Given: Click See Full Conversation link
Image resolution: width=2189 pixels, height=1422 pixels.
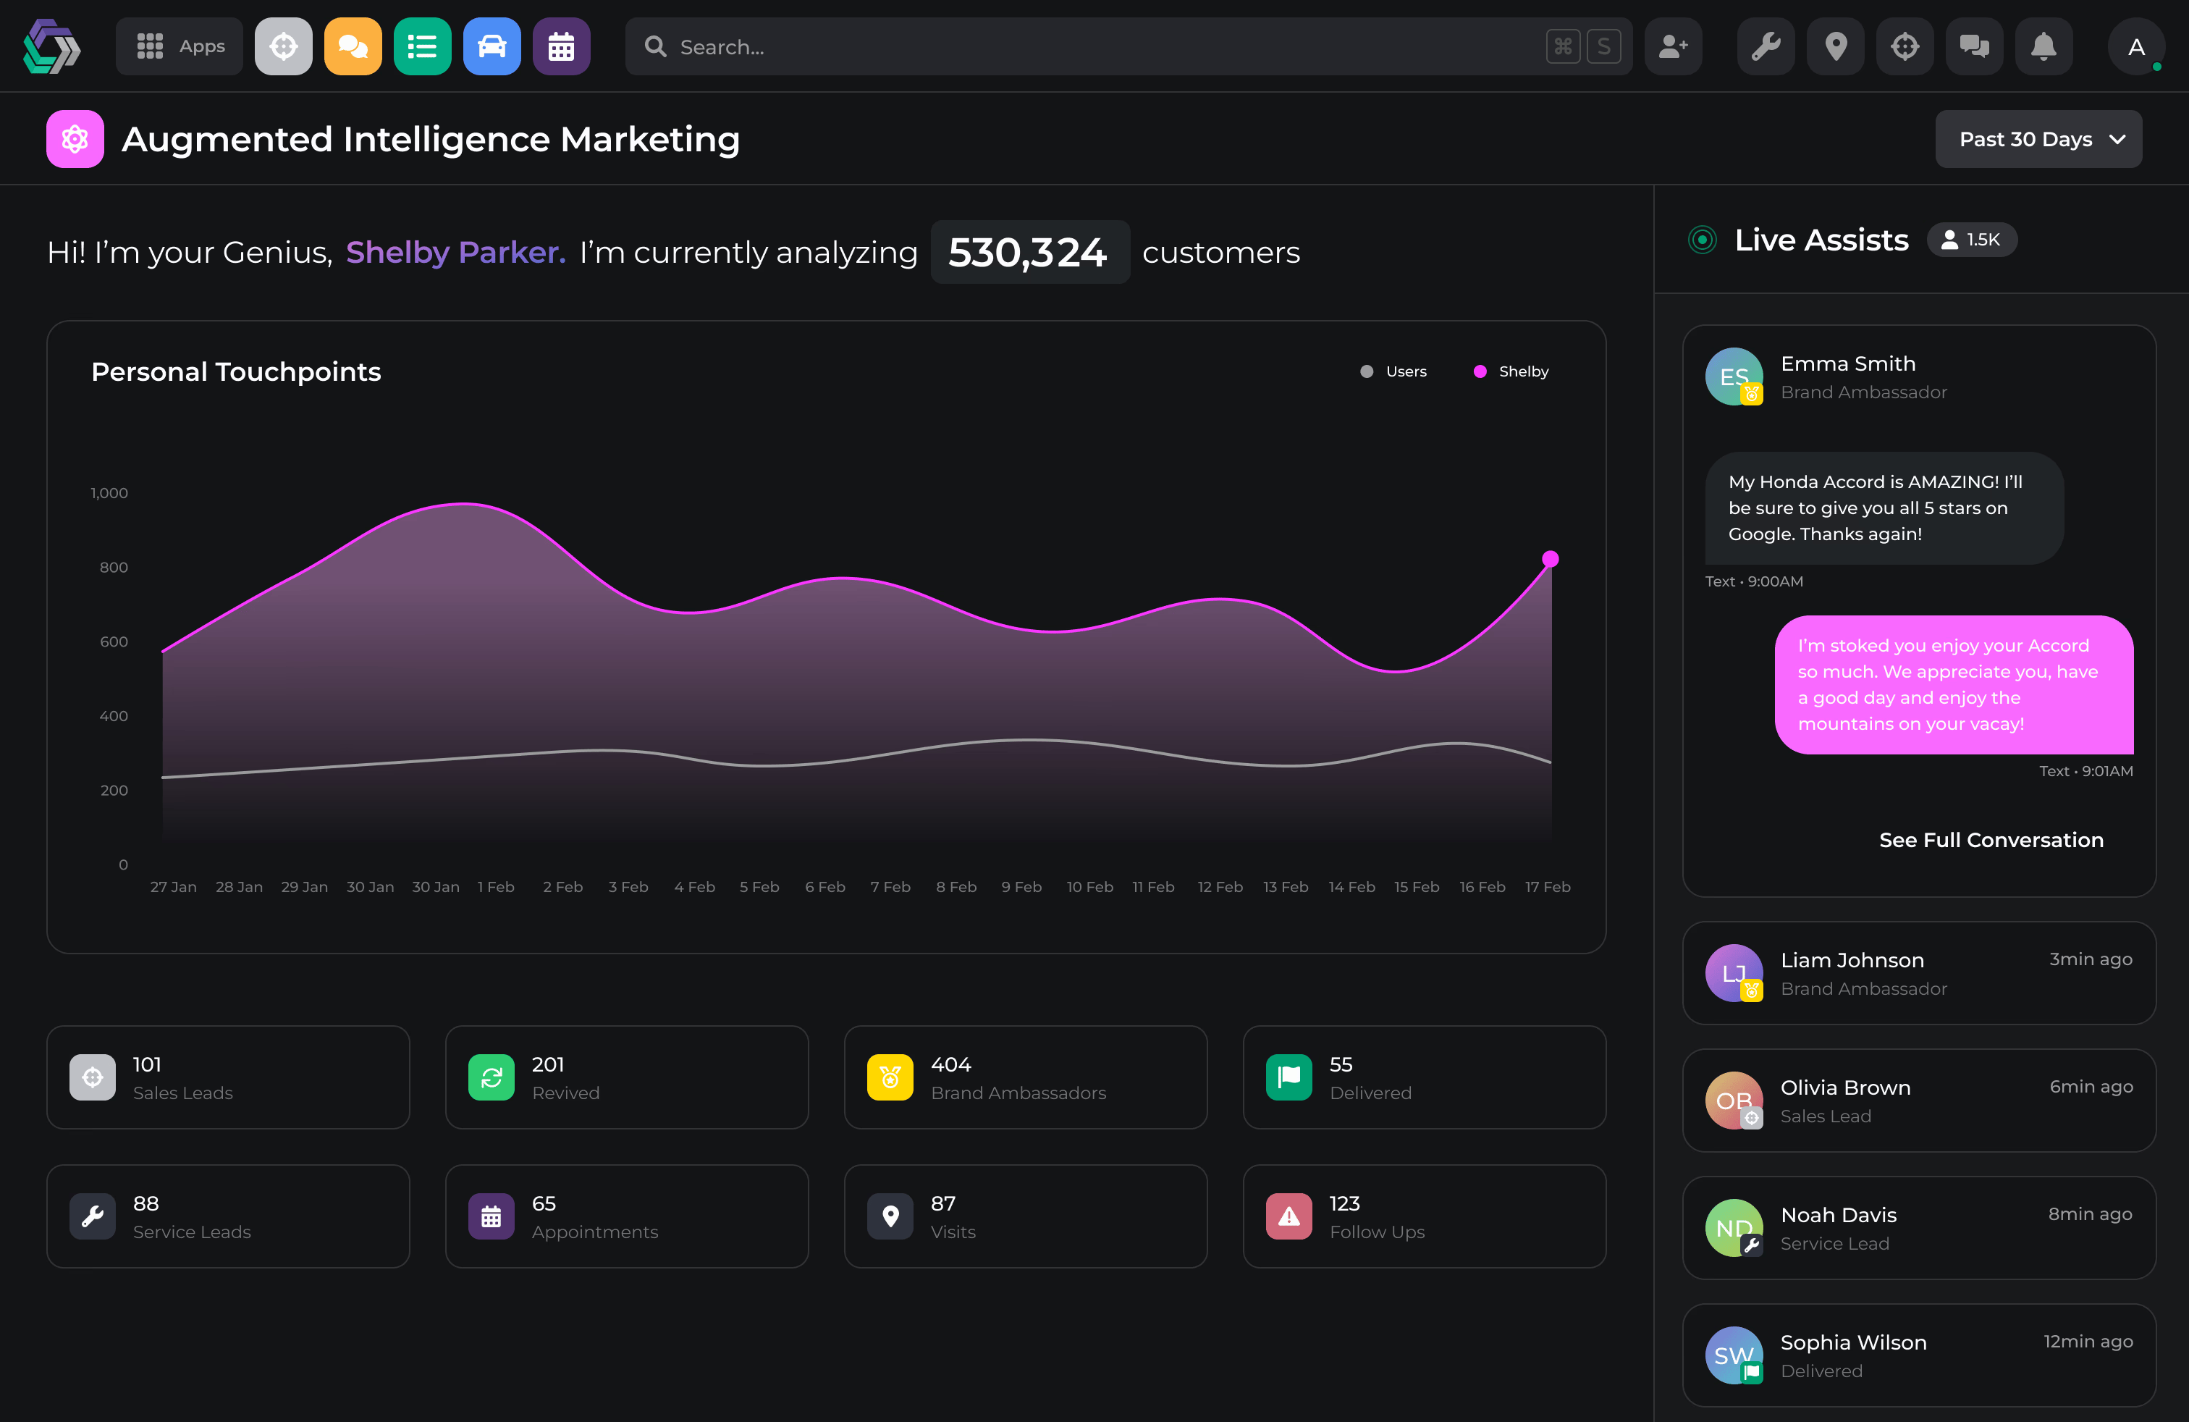Looking at the screenshot, I should coord(1991,840).
